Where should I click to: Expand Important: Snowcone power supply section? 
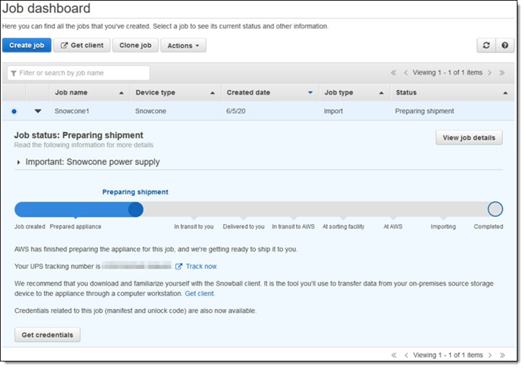pos(18,162)
